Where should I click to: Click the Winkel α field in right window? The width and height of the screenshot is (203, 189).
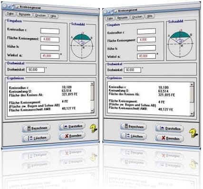[x=146, y=56]
